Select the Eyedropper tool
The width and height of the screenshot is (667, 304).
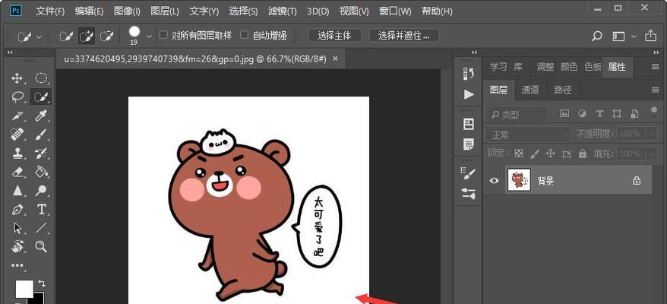(x=41, y=116)
